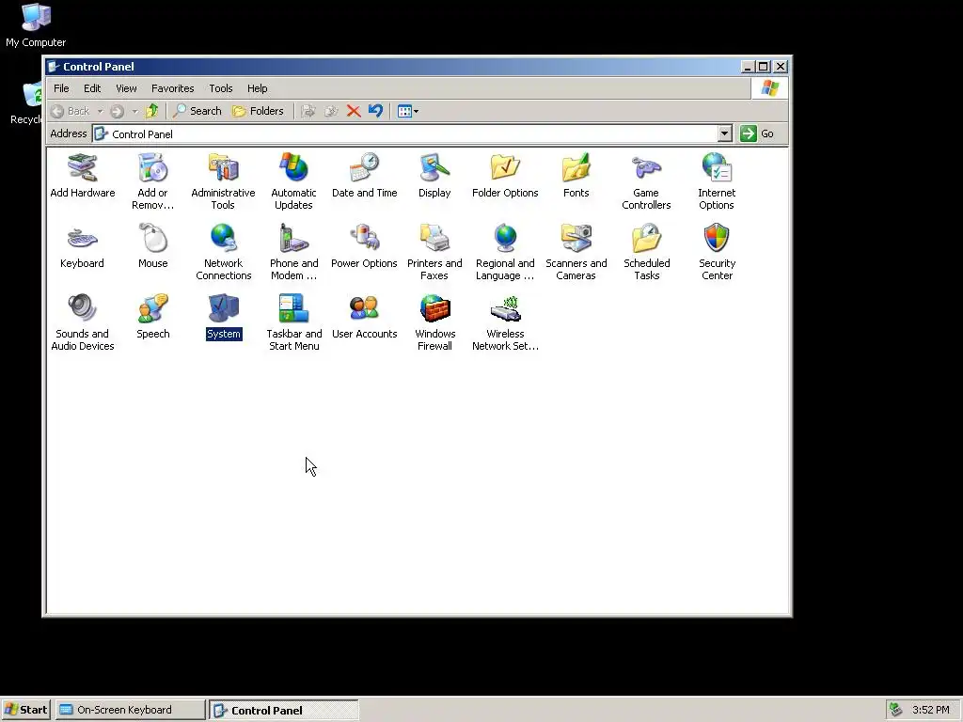Click the Forward toolbar button
Screen dimensions: 963x722
coord(118,111)
